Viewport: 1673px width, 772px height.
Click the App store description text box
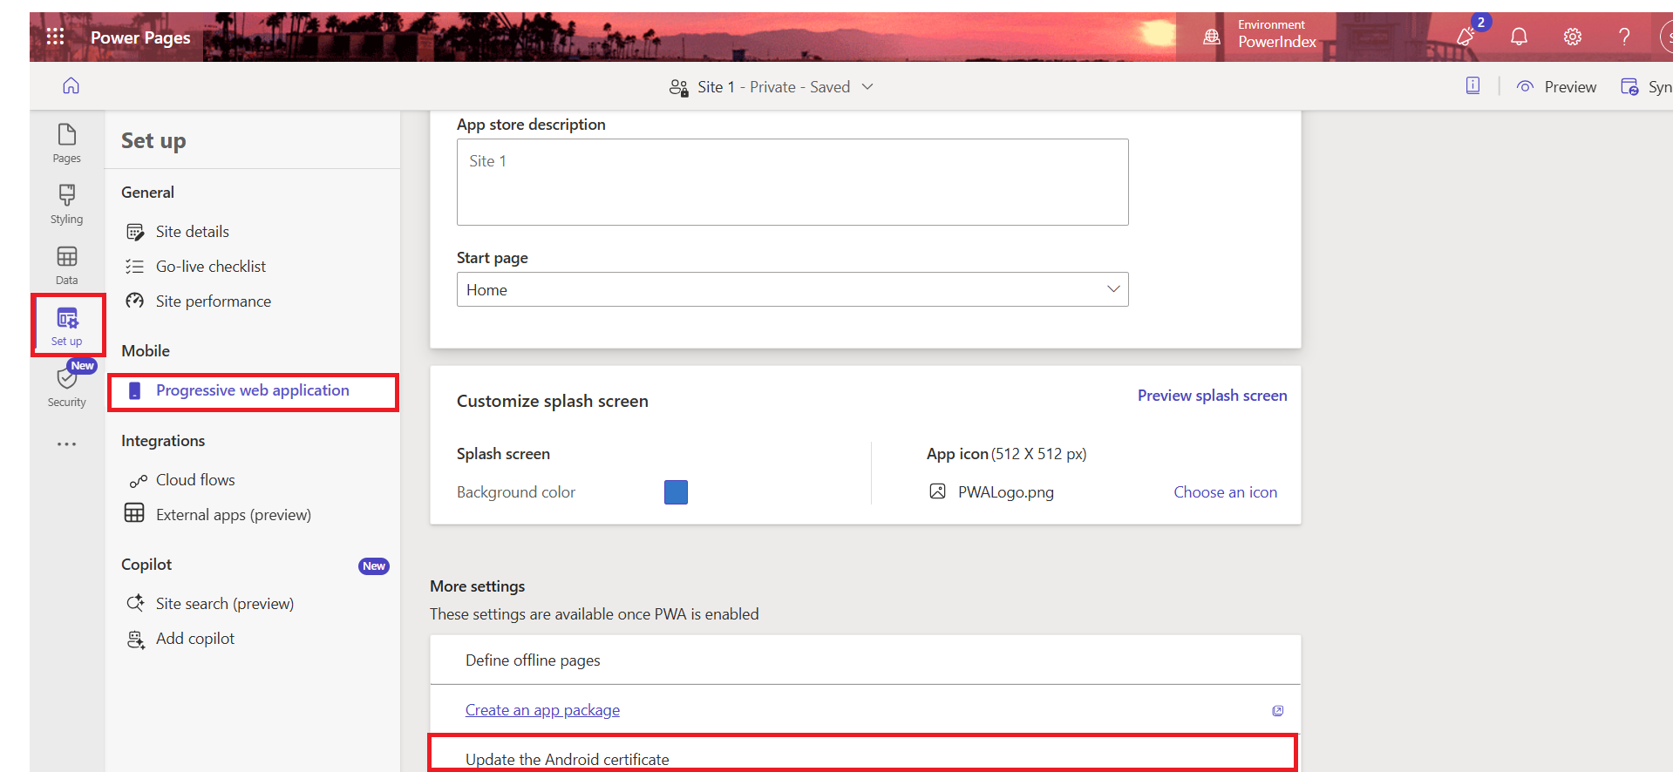[x=792, y=182]
